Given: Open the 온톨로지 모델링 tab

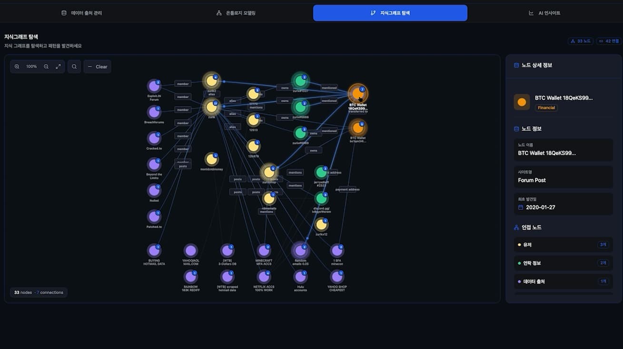Looking at the screenshot, I should pos(236,13).
